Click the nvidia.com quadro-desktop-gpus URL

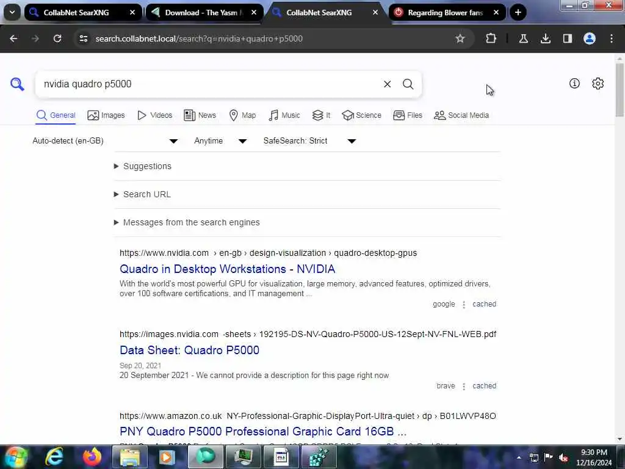(269, 253)
